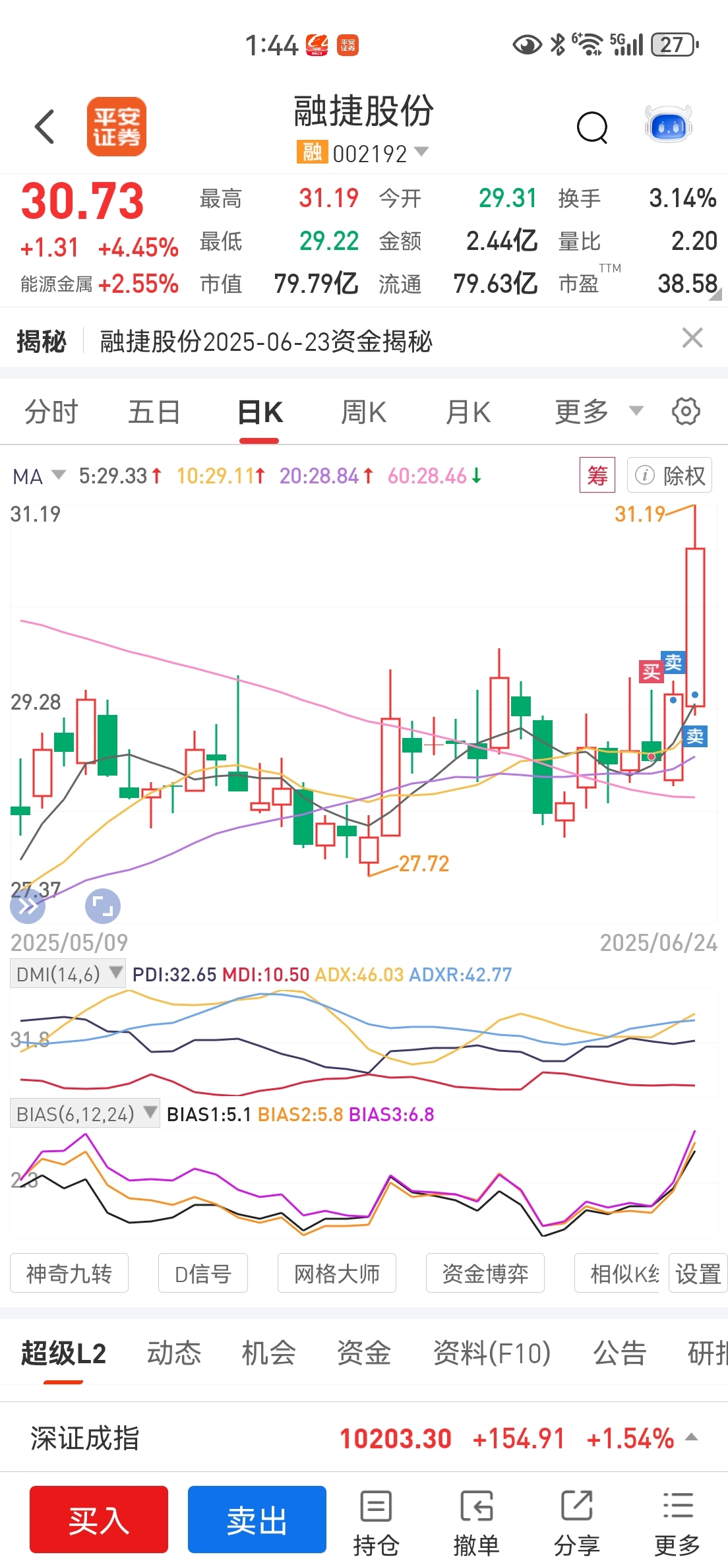Tap the lower blue 卖 signal marker

696,736
